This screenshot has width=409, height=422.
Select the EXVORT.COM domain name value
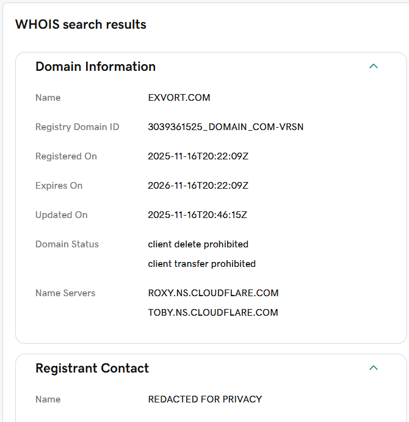pos(179,98)
